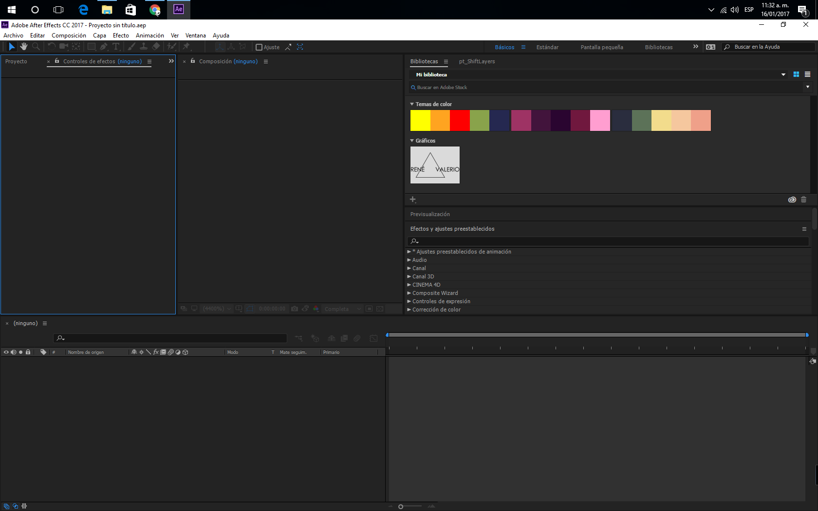Expand Corrección de color category

[x=409, y=310]
